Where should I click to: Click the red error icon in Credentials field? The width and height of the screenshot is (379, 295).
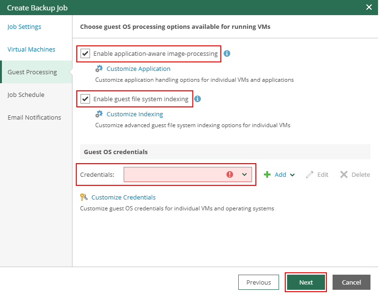(x=230, y=174)
